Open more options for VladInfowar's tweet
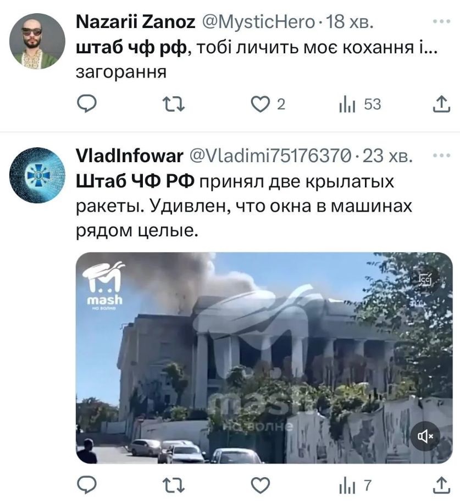This screenshot has height=503, width=460. point(441,156)
